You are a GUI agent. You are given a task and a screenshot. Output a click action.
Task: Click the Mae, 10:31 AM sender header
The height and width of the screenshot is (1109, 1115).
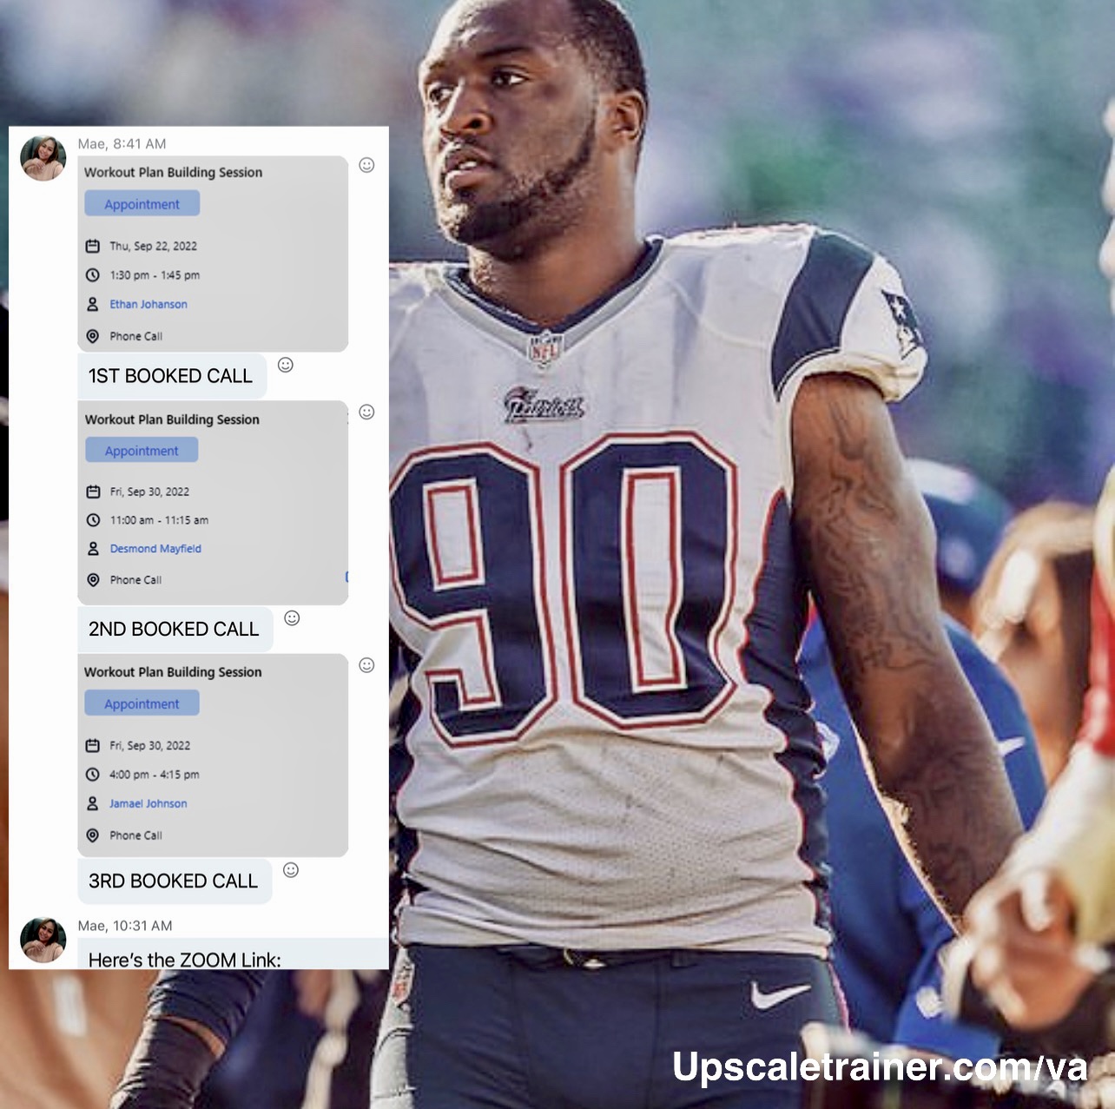125,926
